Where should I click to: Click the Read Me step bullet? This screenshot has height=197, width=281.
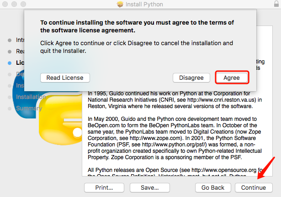coord(10,52)
